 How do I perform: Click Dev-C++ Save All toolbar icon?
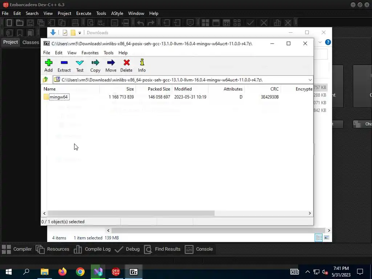tap(41, 23)
